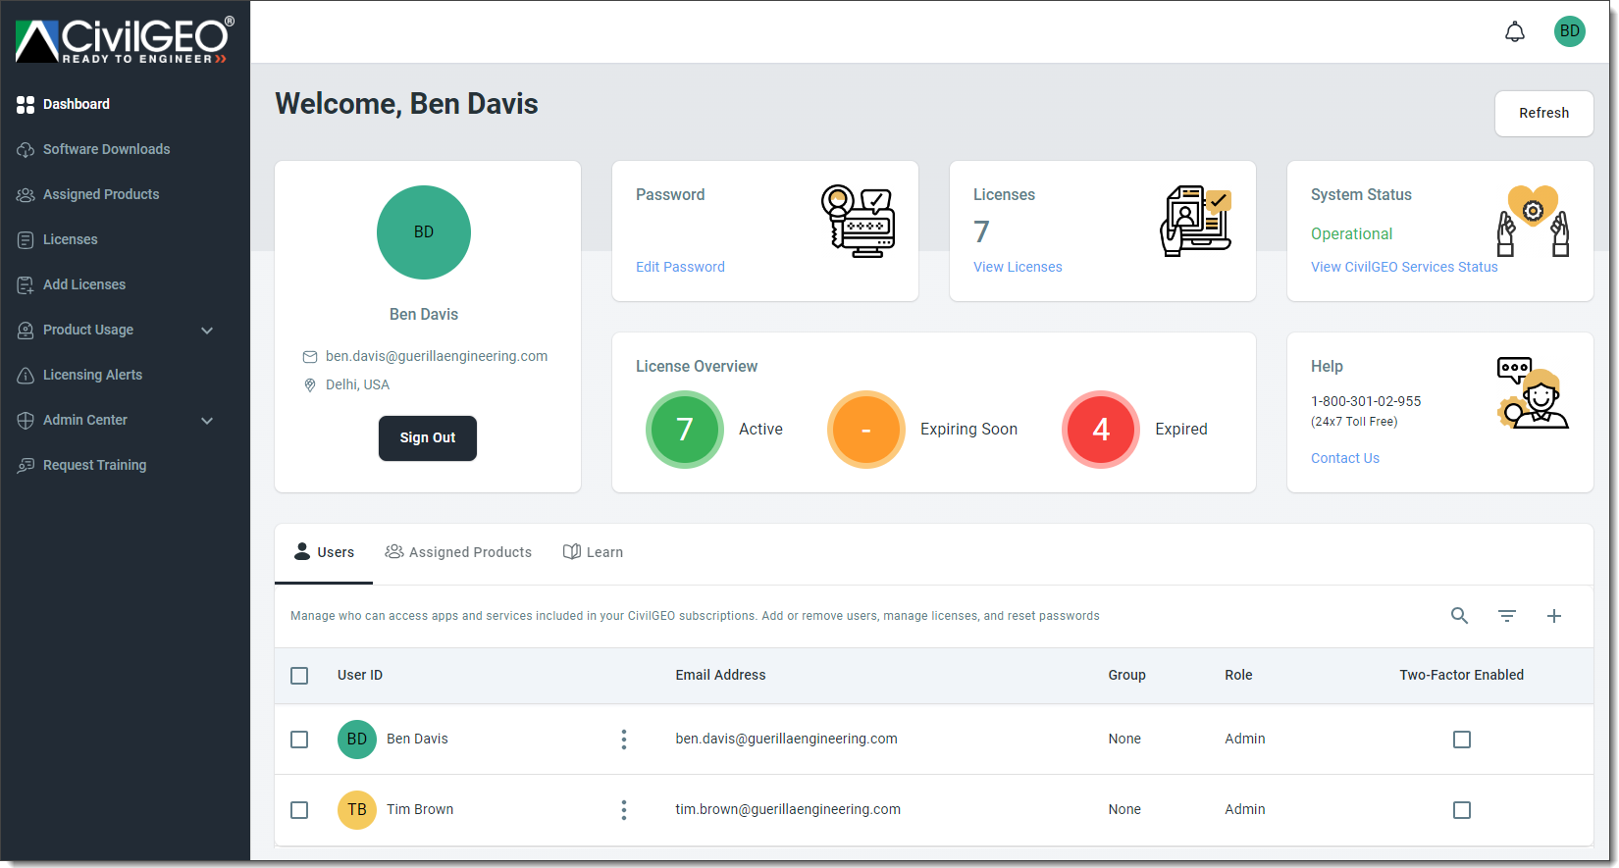Image resolution: width=1619 pixels, height=868 pixels.
Task: Expand the Product Usage chevron
Action: (x=207, y=331)
